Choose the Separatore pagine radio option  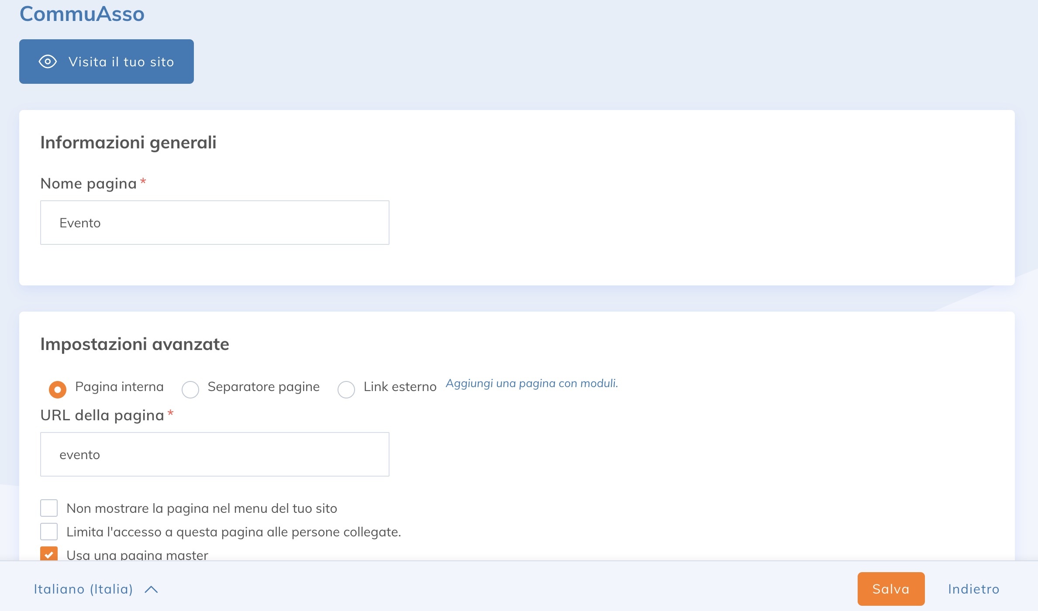point(190,389)
